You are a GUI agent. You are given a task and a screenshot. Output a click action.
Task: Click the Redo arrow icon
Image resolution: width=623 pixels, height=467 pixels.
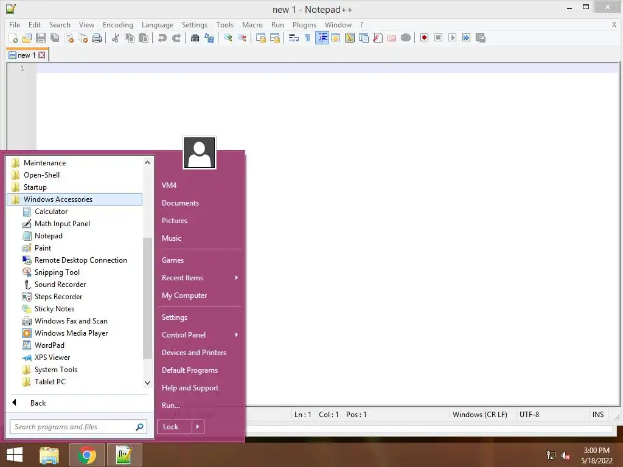(176, 38)
